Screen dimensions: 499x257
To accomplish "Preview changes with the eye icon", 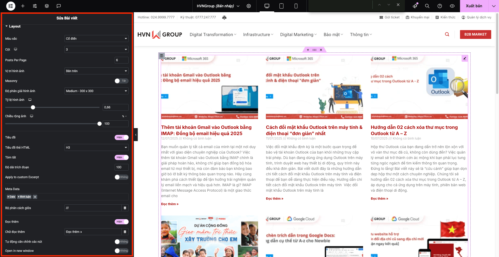I will point(452,6).
